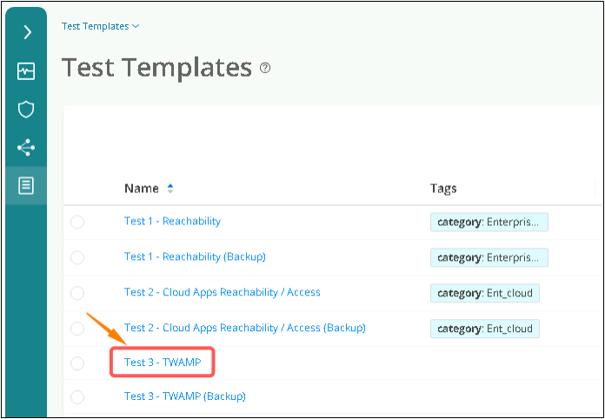Click the Tags column header
Image resolution: width=605 pixels, height=419 pixels.
(442, 189)
